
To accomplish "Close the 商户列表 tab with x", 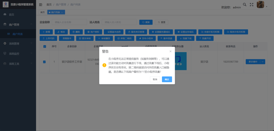I will click(x=62, y=12).
